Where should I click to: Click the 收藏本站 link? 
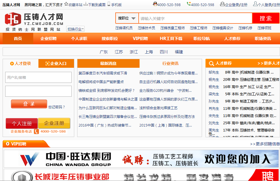pyautogui.click(x=75, y=5)
